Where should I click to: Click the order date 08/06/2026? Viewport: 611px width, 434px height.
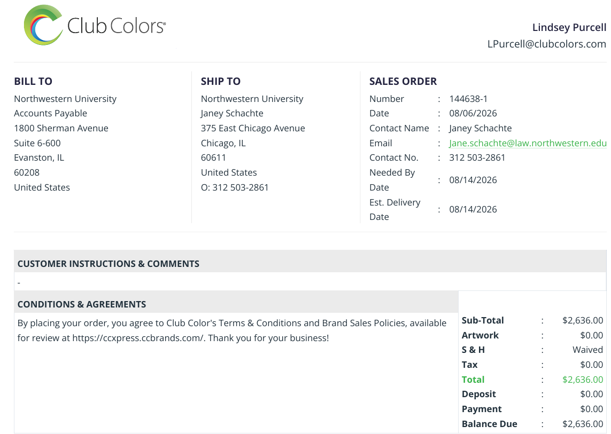[473, 113]
